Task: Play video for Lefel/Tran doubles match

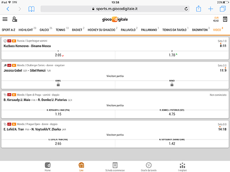Action: pos(14,124)
